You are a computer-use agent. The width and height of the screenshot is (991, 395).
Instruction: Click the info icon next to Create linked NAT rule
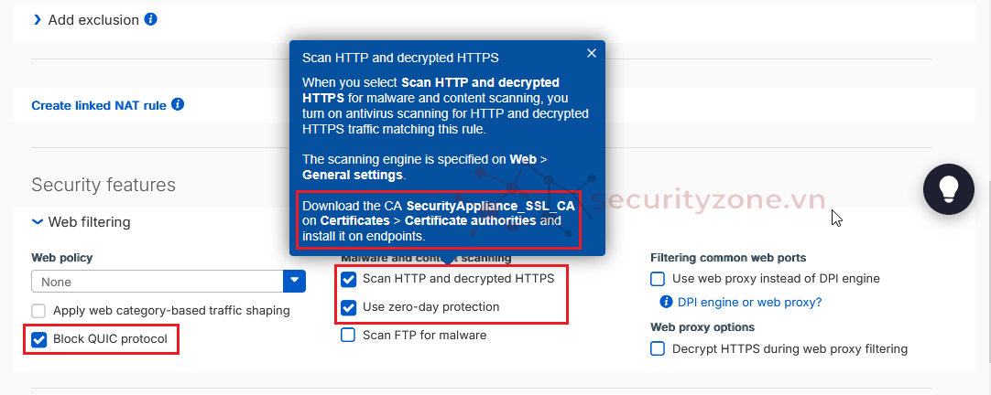(x=178, y=104)
